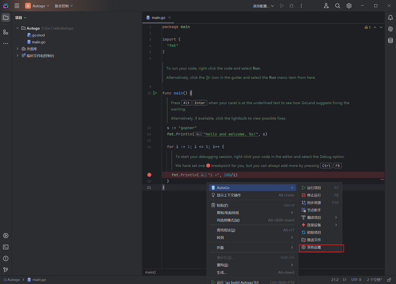Viewport: 396px width, 284px height.
Task: Open the Notifications bell panel
Action: (390, 18)
